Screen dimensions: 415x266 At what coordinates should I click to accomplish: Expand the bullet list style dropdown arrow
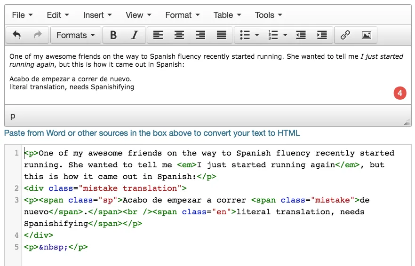tap(257, 35)
